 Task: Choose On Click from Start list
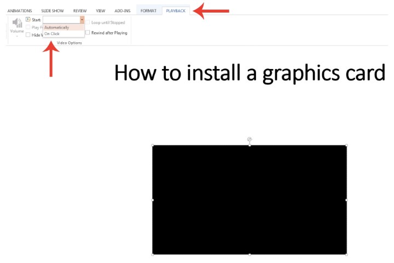(63, 34)
